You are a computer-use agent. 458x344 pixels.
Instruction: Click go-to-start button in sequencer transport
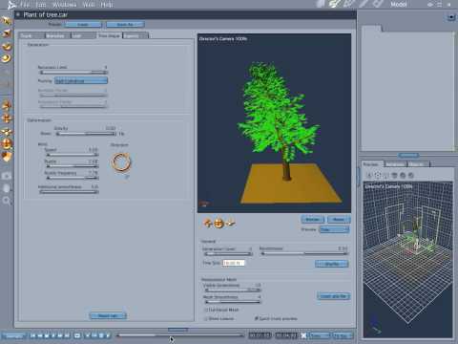pyautogui.click(x=32, y=335)
